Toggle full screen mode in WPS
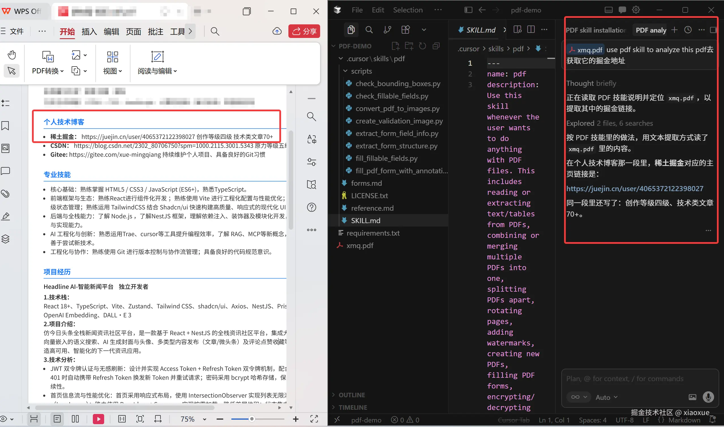724x427 pixels. point(314,419)
